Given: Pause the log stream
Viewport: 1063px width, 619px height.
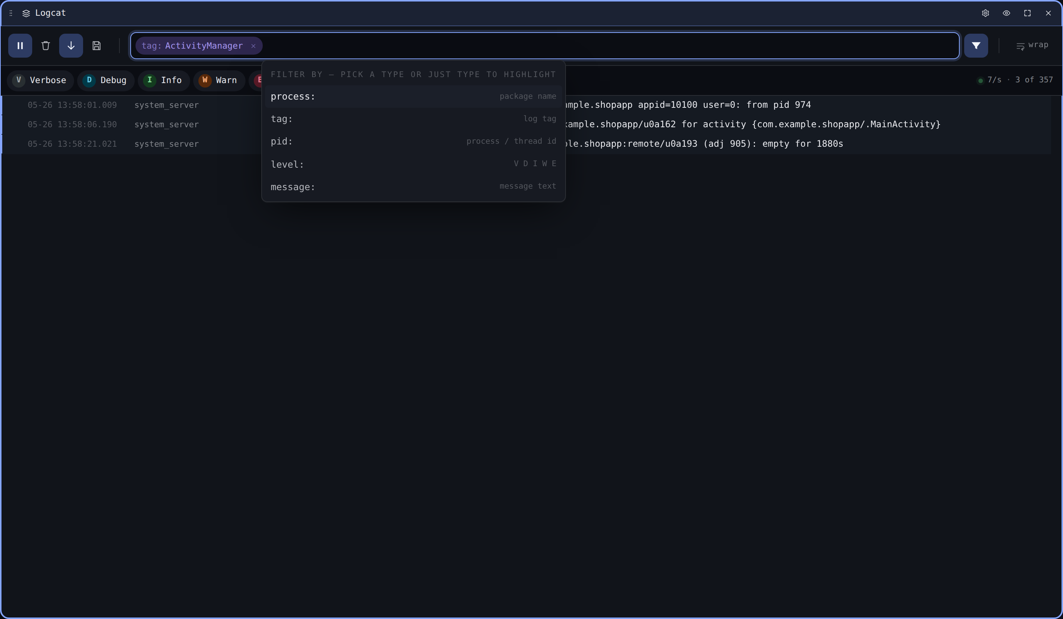Looking at the screenshot, I should pyautogui.click(x=20, y=46).
